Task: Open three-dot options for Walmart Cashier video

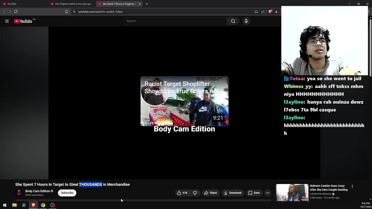Action: point(352,186)
